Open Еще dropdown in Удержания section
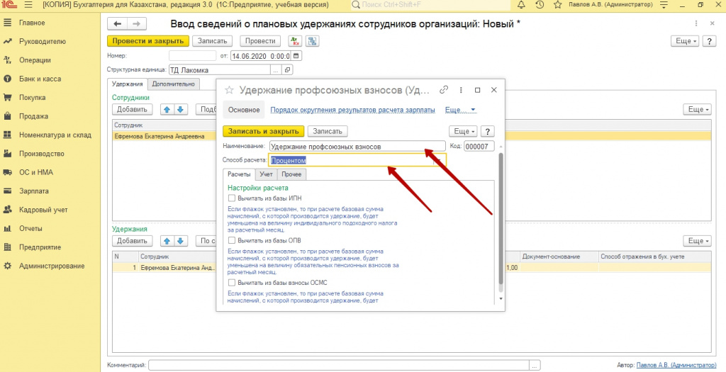726x372 pixels. click(698, 241)
